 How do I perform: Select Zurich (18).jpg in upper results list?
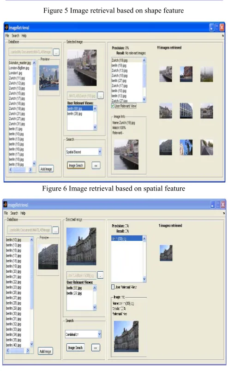pos(120,76)
